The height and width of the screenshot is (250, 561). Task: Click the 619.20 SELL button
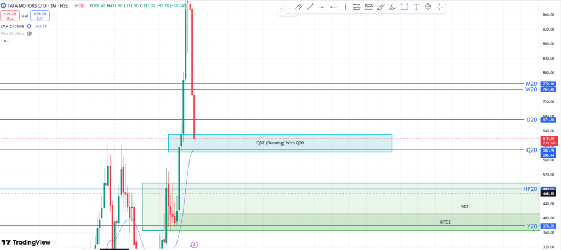(10, 16)
